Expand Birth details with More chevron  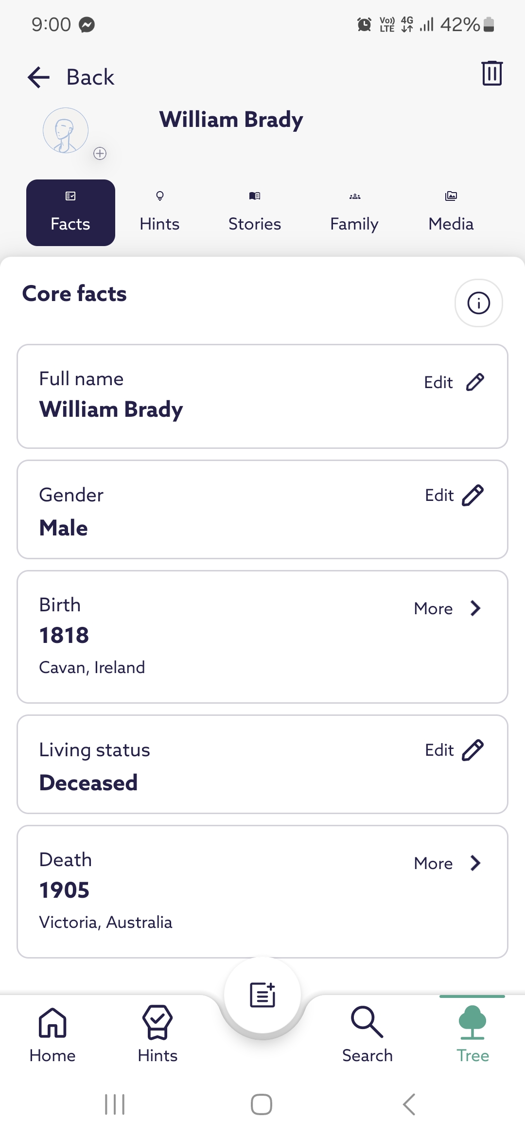point(475,608)
